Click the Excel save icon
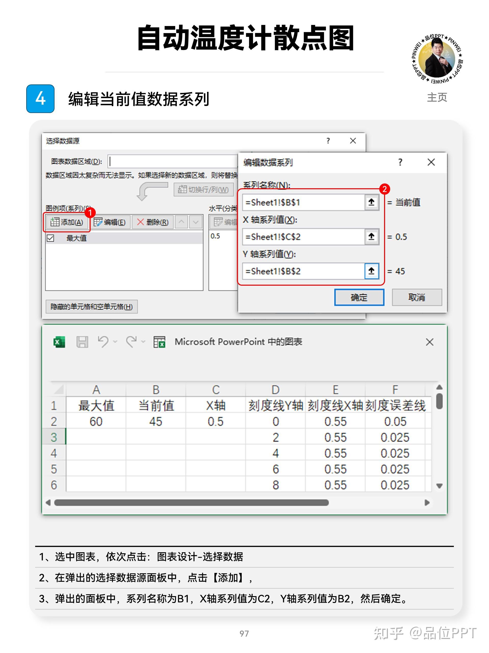Image resolution: width=489 pixels, height=653 pixels. click(82, 342)
